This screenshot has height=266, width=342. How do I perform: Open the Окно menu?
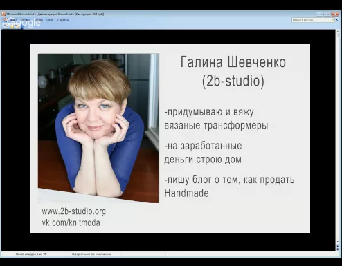[50, 20]
